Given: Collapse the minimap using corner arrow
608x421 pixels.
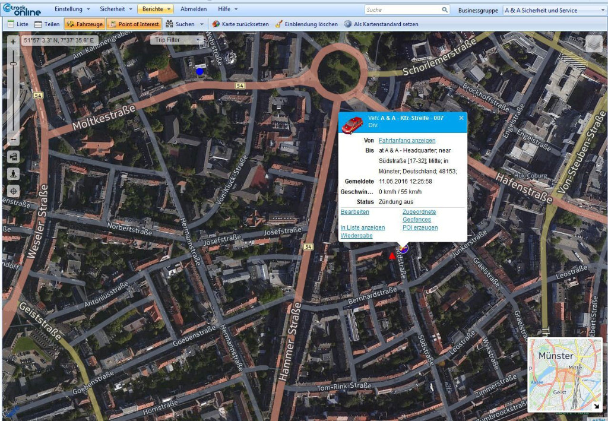Looking at the screenshot, I should click(596, 406).
